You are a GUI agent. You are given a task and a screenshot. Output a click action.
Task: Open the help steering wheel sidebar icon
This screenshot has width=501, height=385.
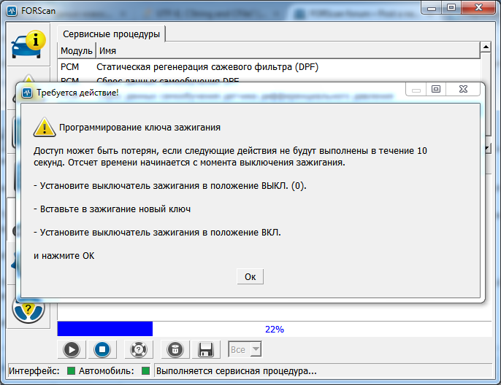pos(27,309)
